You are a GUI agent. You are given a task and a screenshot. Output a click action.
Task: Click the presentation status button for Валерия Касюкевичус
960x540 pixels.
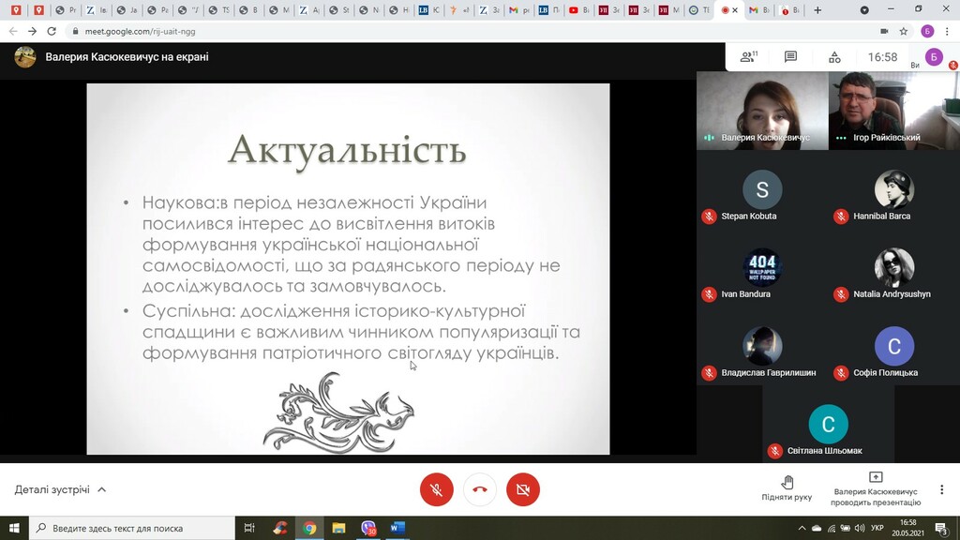(875, 488)
